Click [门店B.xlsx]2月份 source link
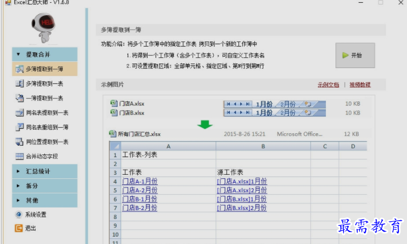The width and height of the screenshot is (407, 244). [x=242, y=208]
